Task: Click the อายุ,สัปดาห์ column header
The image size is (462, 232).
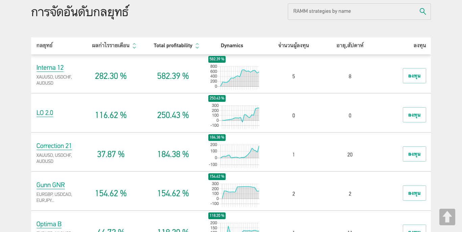Action: click(350, 46)
